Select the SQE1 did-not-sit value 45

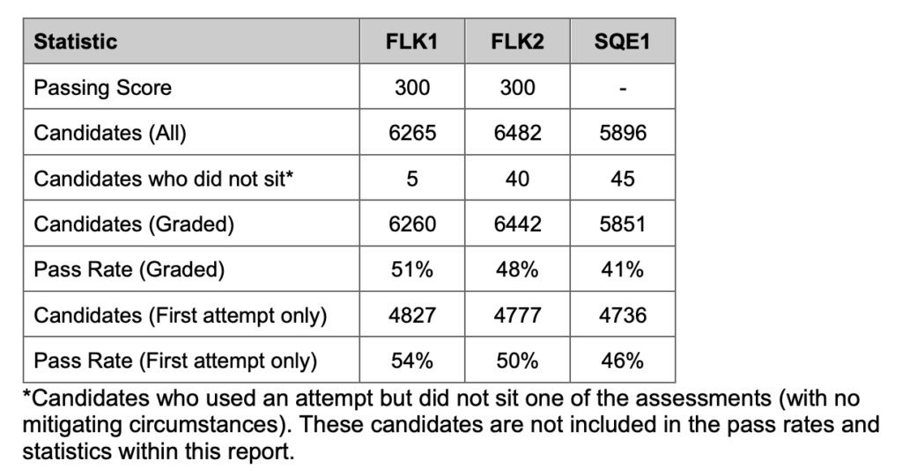click(622, 179)
